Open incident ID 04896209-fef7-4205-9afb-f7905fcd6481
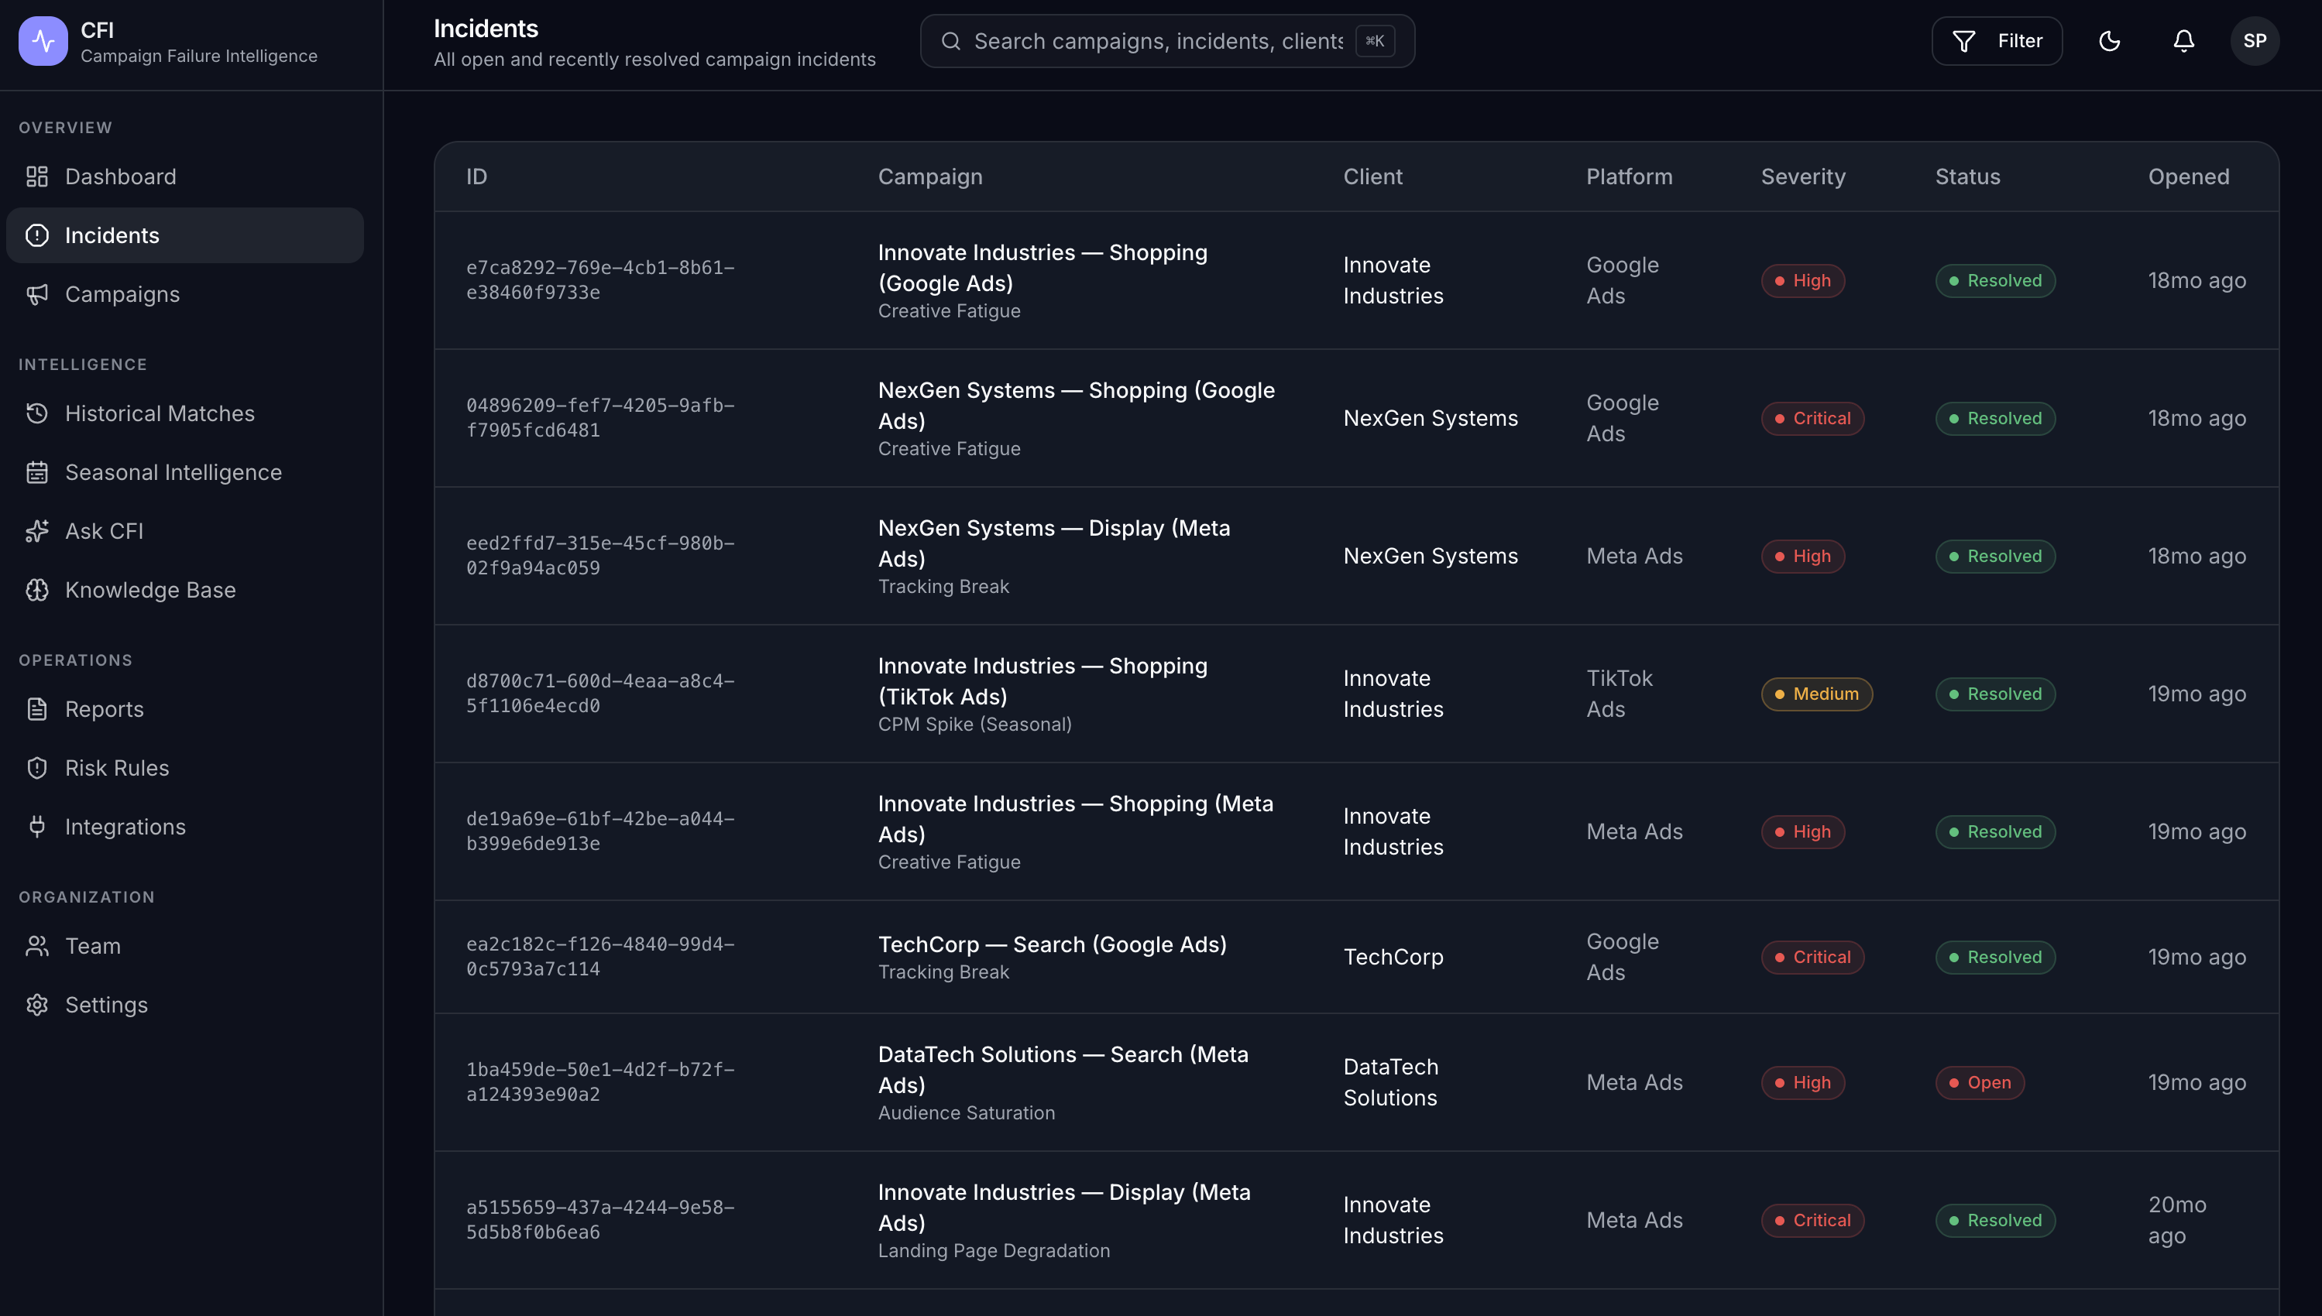Viewport: 2322px width, 1316px height. coord(600,417)
